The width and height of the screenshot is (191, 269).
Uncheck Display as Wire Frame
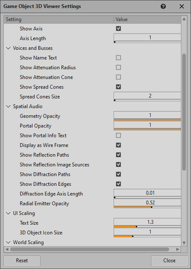pyautogui.click(x=118, y=145)
